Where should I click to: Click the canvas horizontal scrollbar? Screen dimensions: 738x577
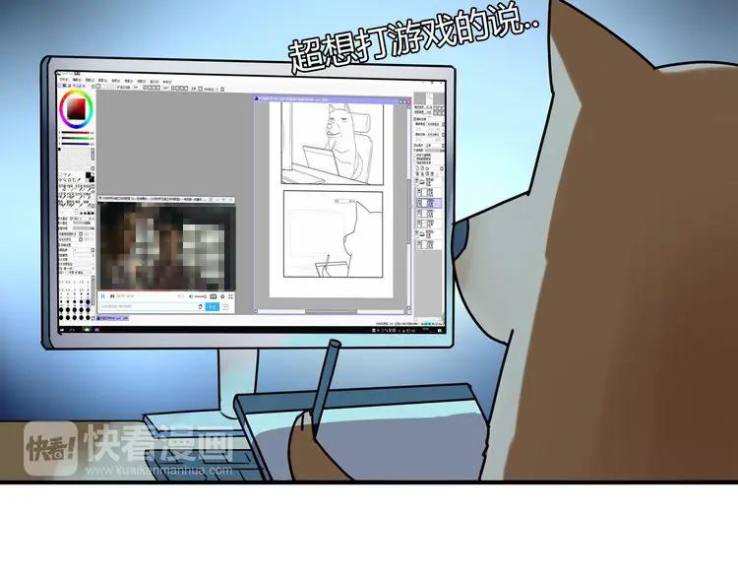pyautogui.click(x=331, y=311)
